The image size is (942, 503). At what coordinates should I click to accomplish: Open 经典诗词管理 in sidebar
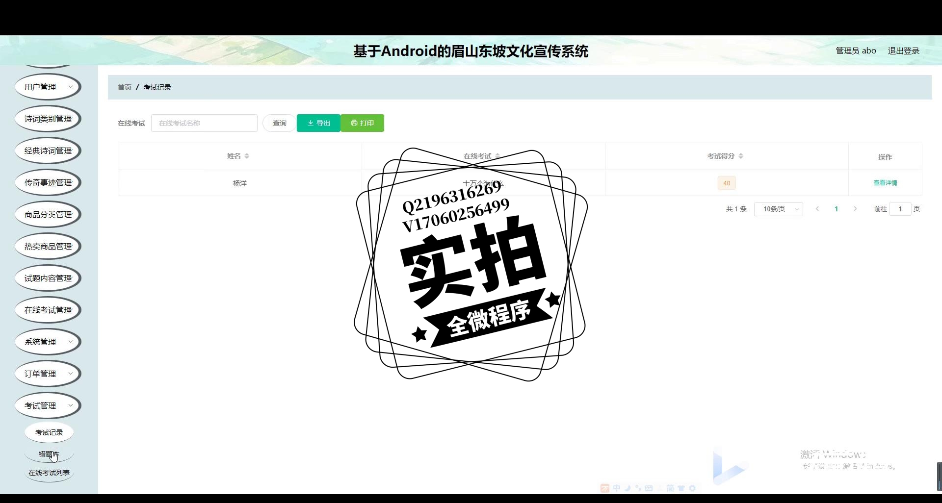click(x=48, y=151)
